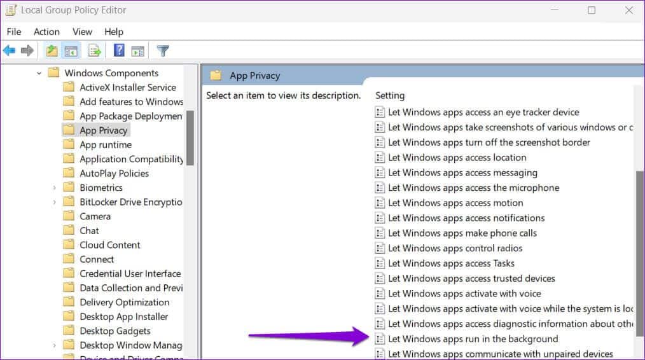Image resolution: width=645 pixels, height=360 pixels.
Task: Select Let Windows apps run in the background
Action: point(473,339)
